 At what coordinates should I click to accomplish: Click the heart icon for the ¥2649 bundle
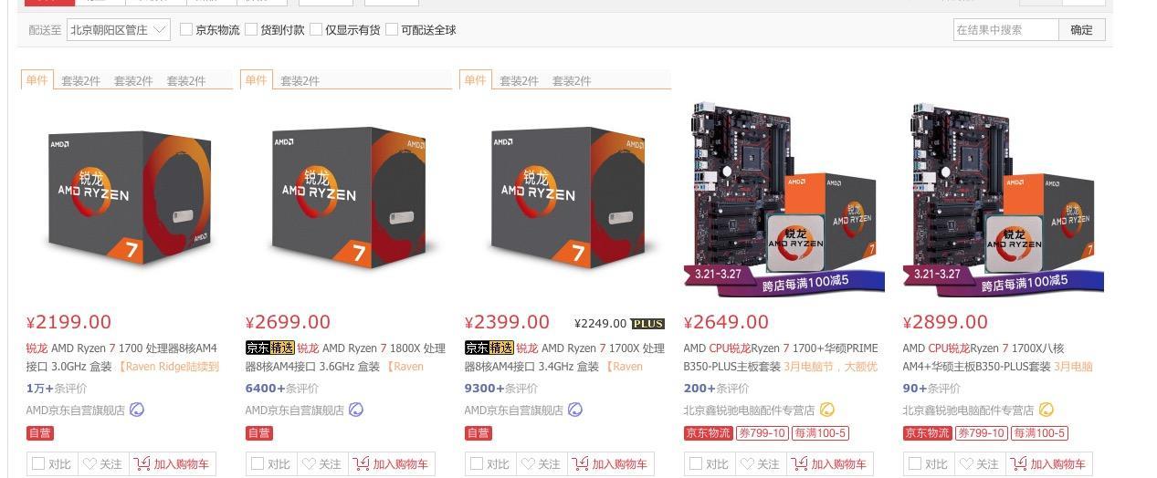point(747,463)
